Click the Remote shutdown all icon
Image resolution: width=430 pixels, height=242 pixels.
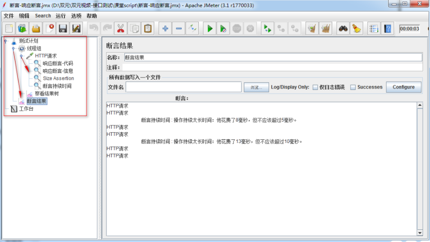(x=294, y=28)
